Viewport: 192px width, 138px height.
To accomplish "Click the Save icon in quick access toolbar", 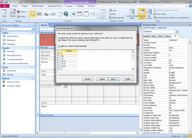I will click(6, 2).
